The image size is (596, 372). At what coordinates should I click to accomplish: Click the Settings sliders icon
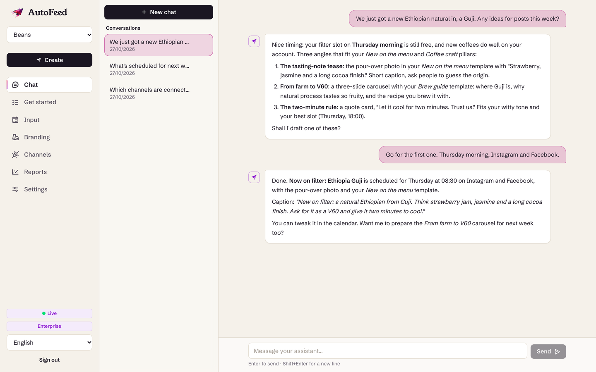[x=15, y=189]
